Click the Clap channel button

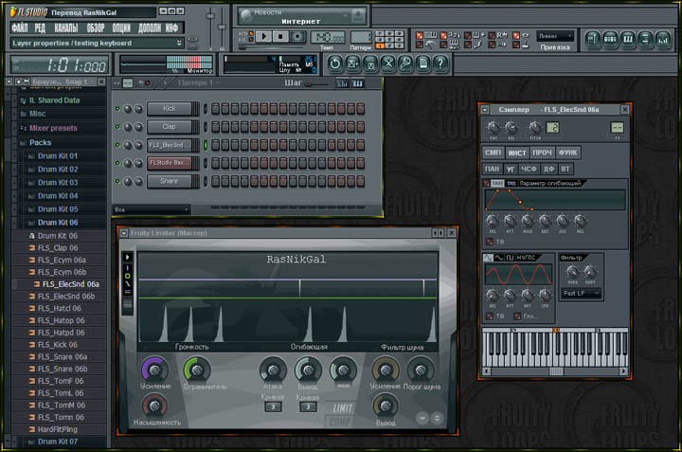[170, 127]
